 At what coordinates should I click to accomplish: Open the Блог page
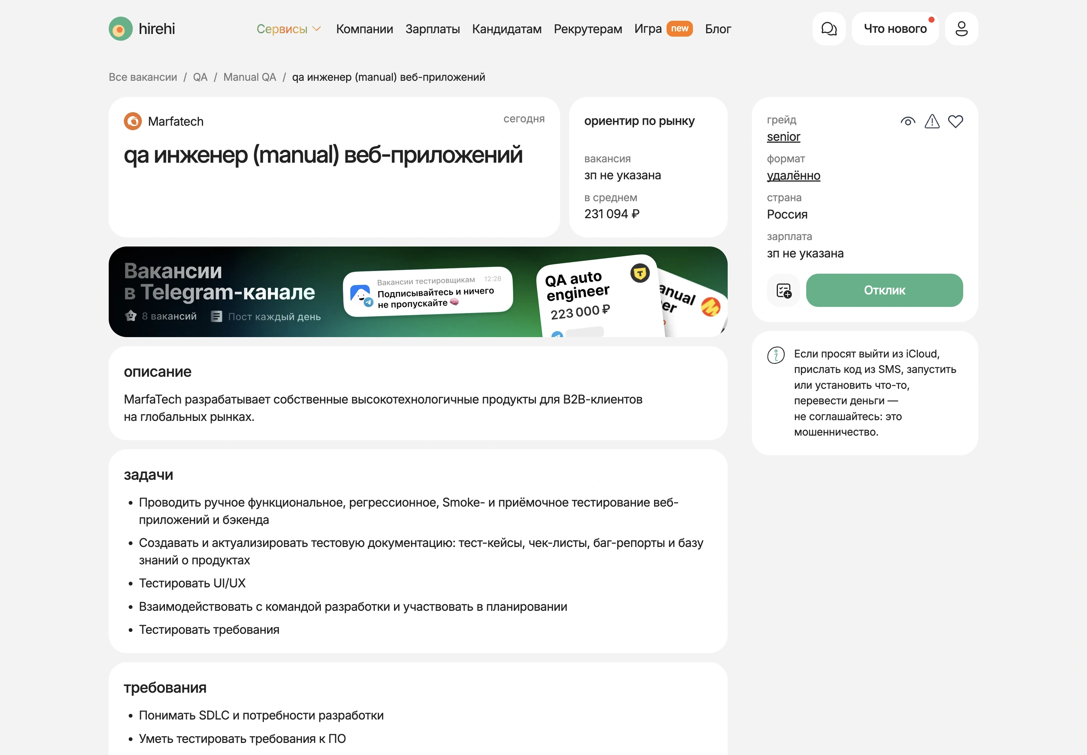718,29
